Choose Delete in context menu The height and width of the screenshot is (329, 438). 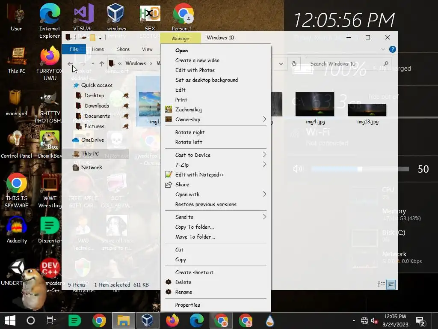pos(183,282)
